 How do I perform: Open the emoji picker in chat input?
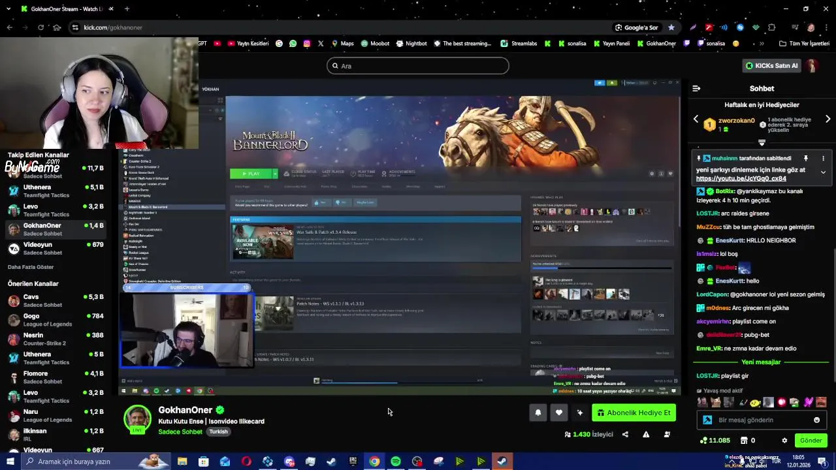[x=816, y=420]
